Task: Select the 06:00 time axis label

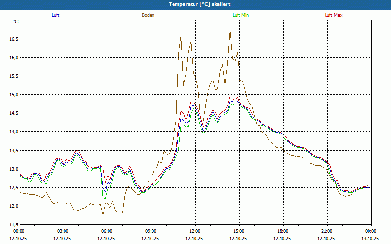Action: point(107,231)
